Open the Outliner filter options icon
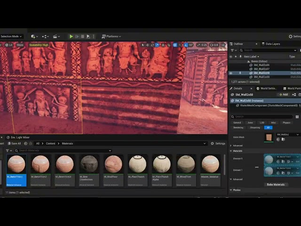 point(234,50)
